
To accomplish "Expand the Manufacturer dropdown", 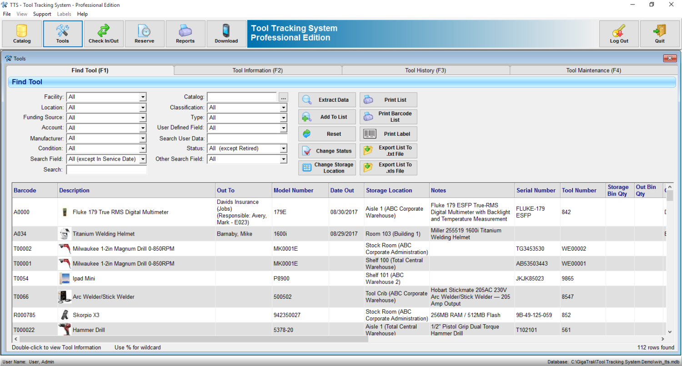I will [x=144, y=138].
